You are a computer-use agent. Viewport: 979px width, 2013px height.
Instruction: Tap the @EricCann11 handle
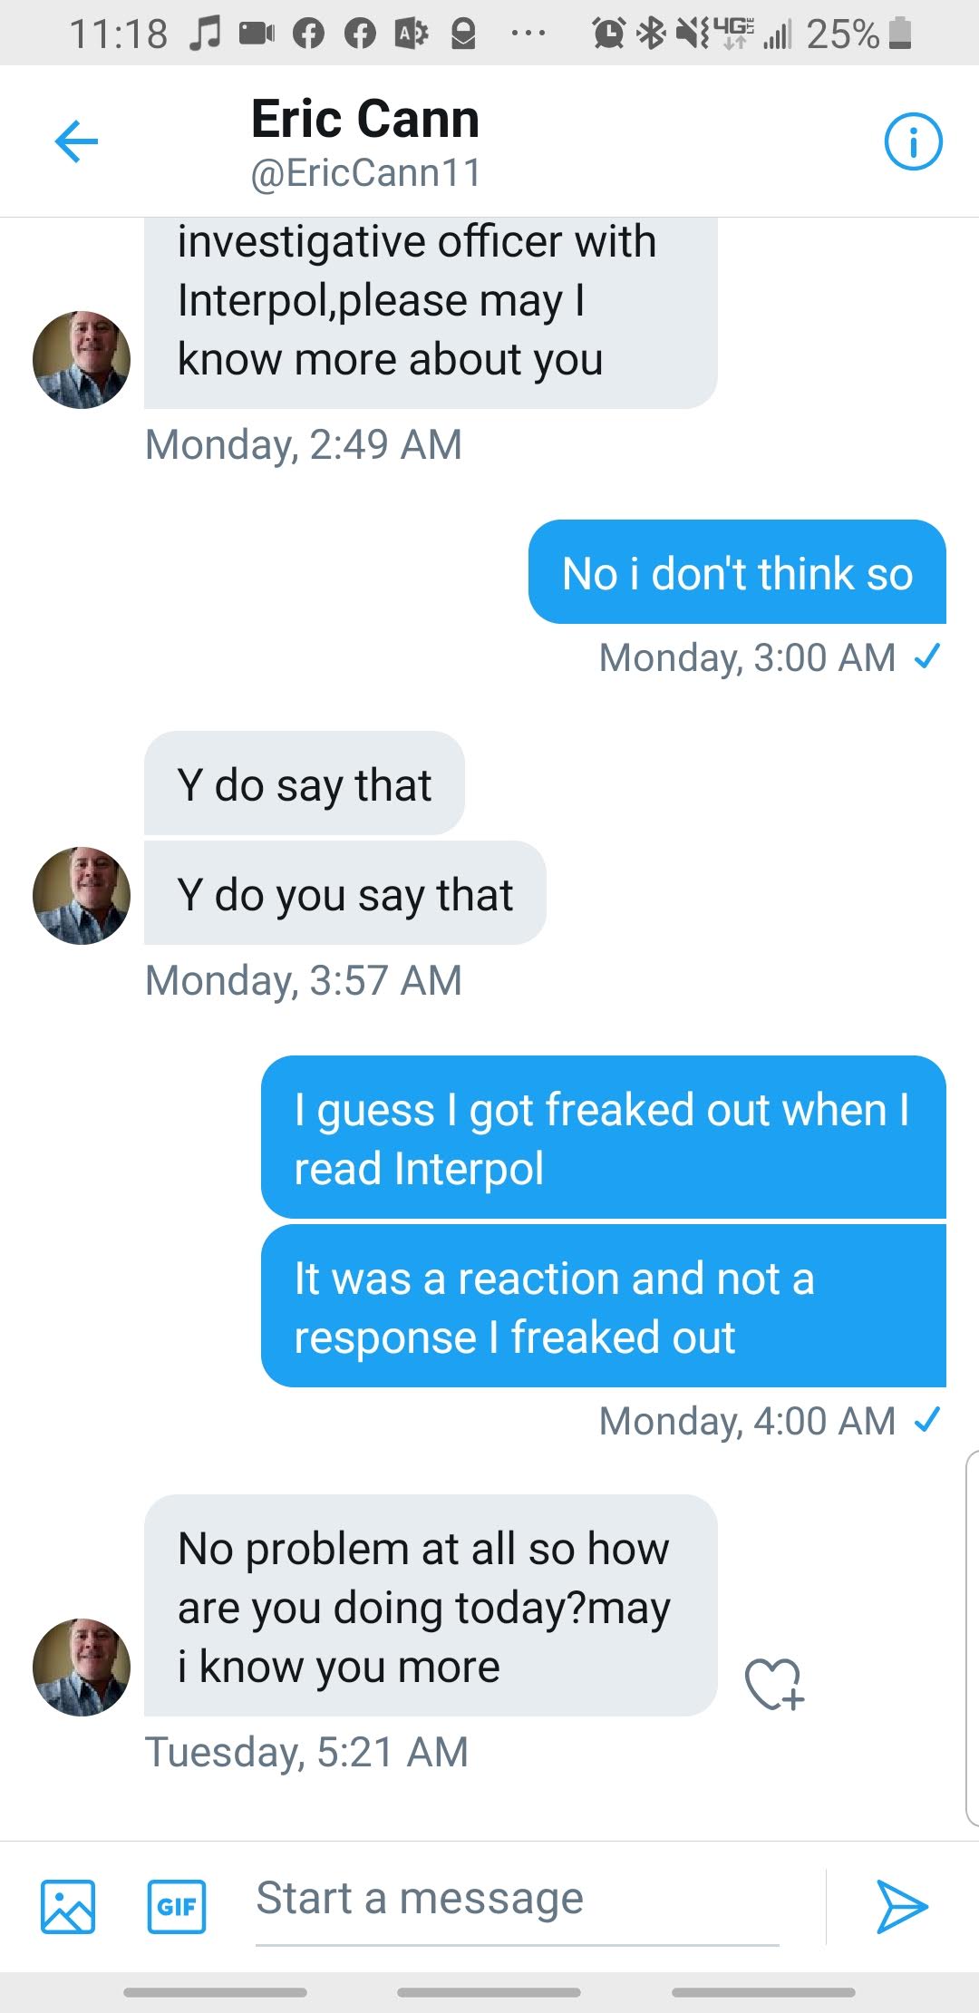tap(365, 173)
